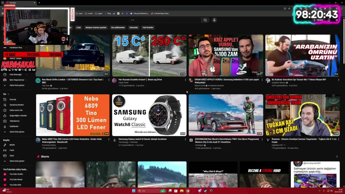This screenshot has height=194, width=345.
Task: Select the Canlı filter chip
Action: tap(78, 27)
